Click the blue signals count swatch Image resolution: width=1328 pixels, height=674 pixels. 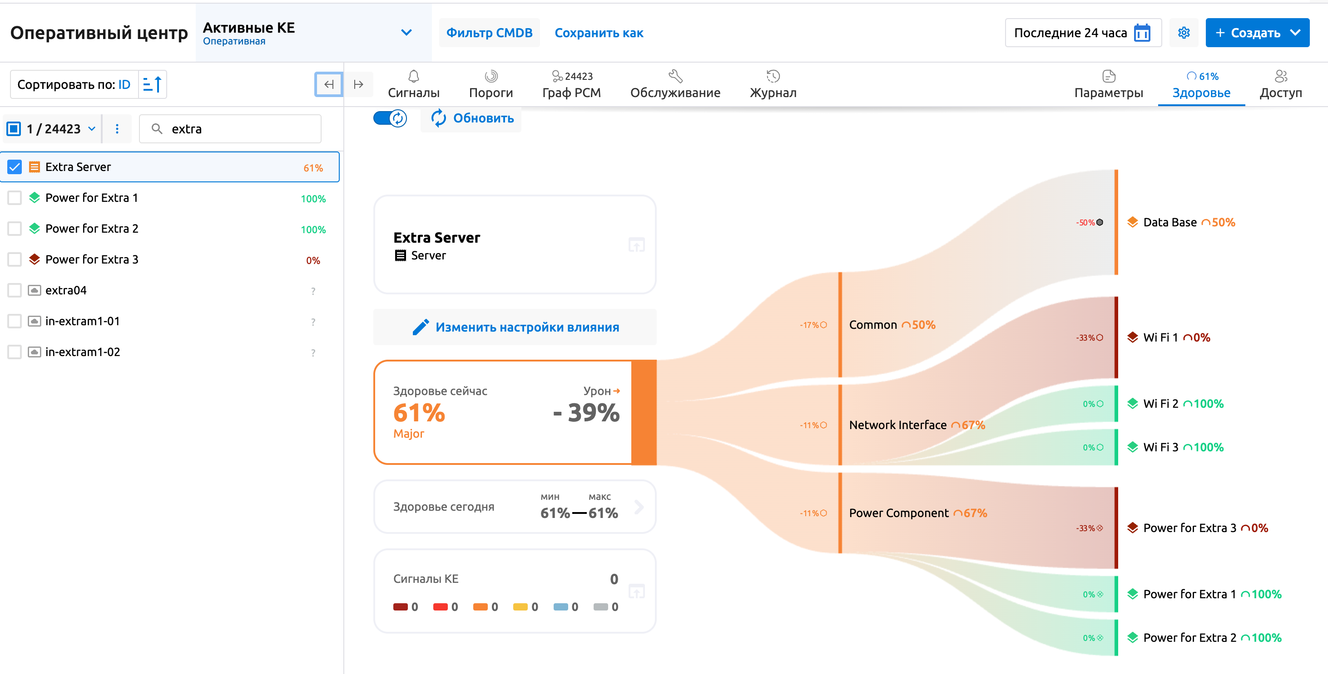[x=560, y=606]
